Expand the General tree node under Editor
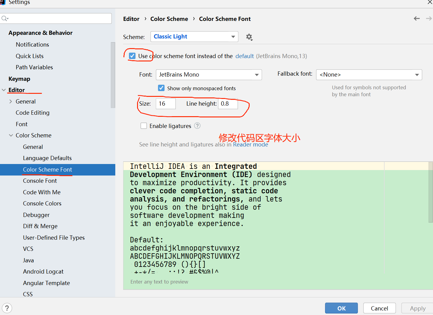Viewport: 433px width, 315px height. (11, 101)
